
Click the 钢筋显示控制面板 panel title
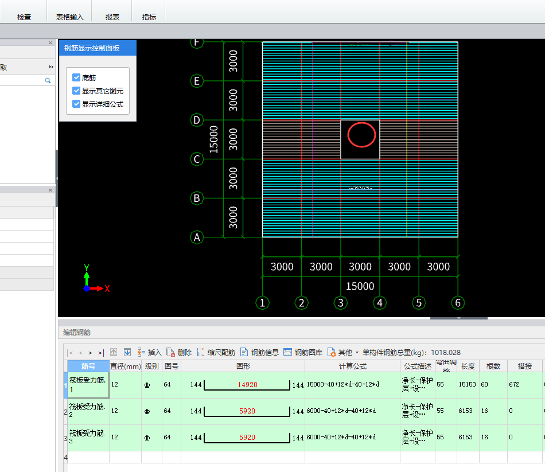coord(92,48)
